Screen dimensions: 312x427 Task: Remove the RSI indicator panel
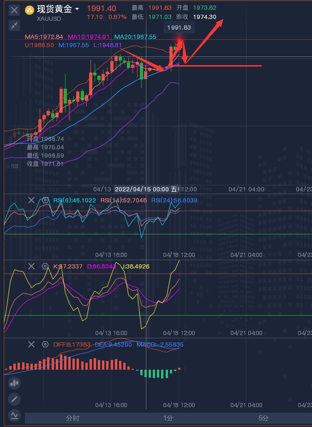click(31, 201)
